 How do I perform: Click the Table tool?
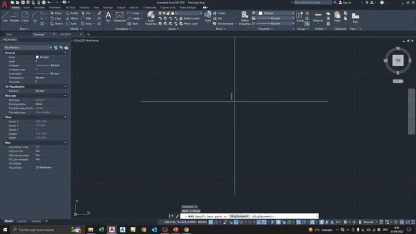133,23
